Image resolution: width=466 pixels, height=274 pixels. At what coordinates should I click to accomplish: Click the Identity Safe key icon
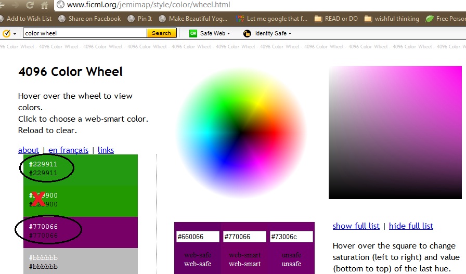pyautogui.click(x=247, y=33)
